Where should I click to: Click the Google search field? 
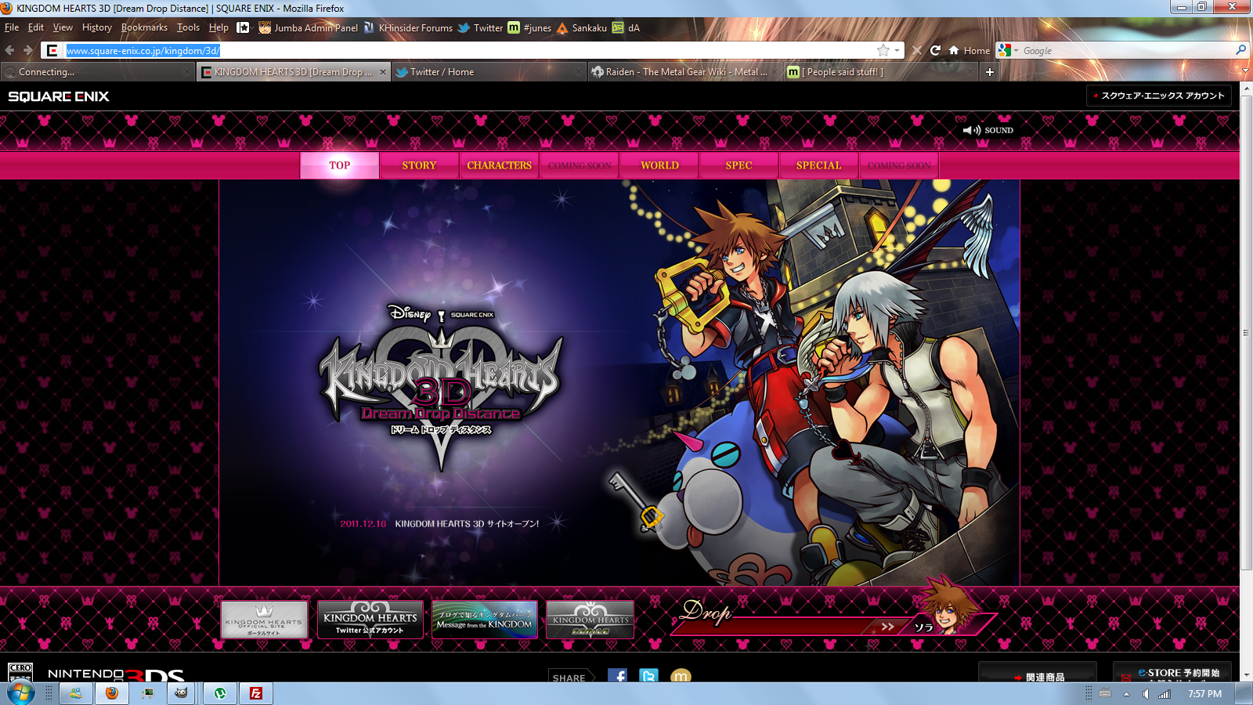1126,50
